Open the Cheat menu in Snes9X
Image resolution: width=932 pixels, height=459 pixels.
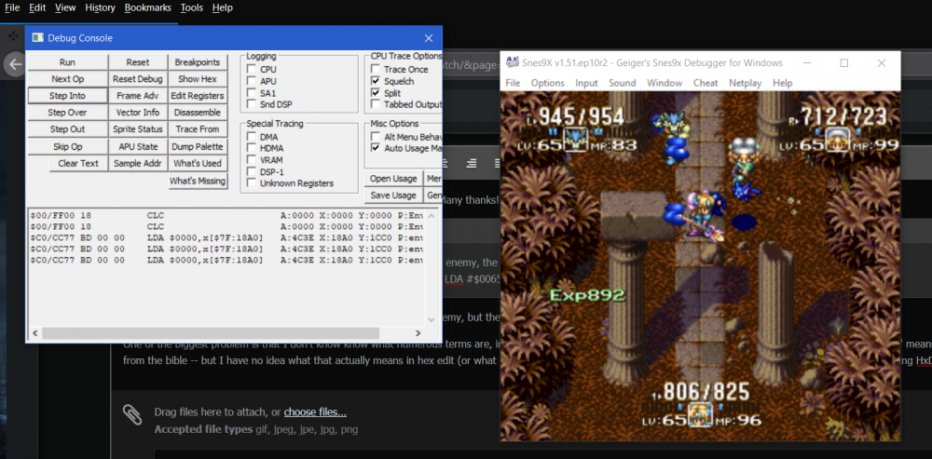[x=706, y=83]
